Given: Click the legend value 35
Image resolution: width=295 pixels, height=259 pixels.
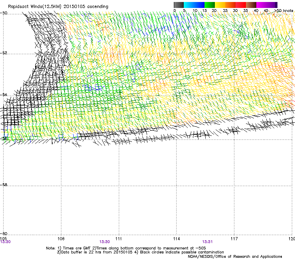Looking at the screenshot, I should pos(246,10).
